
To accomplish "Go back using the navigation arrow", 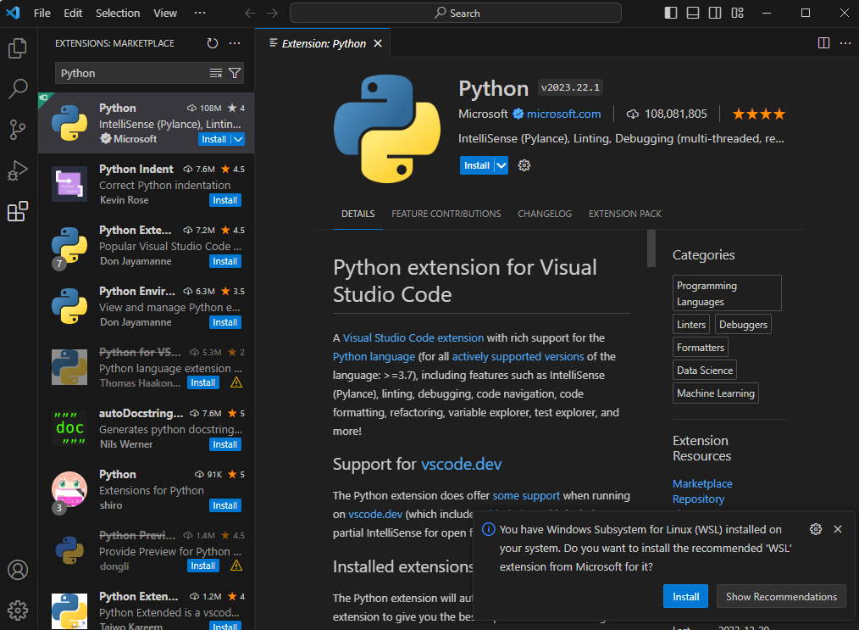I will click(x=250, y=14).
